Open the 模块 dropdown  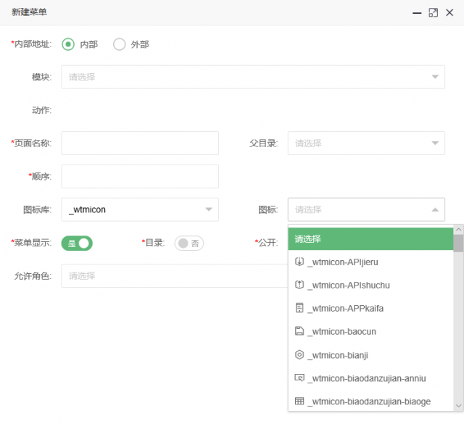pyautogui.click(x=253, y=77)
